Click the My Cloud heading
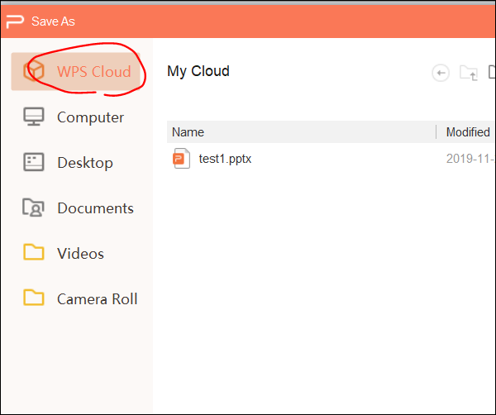496x415 pixels. pyautogui.click(x=198, y=71)
